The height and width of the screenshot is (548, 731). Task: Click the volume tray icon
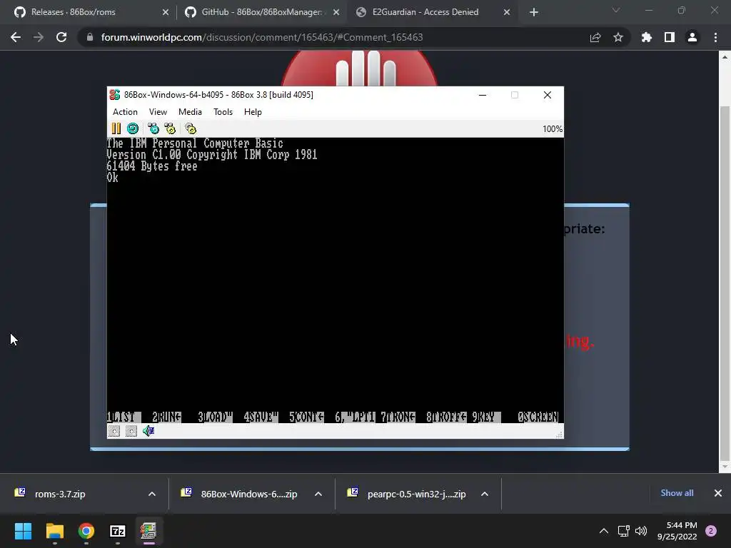pos(642,531)
